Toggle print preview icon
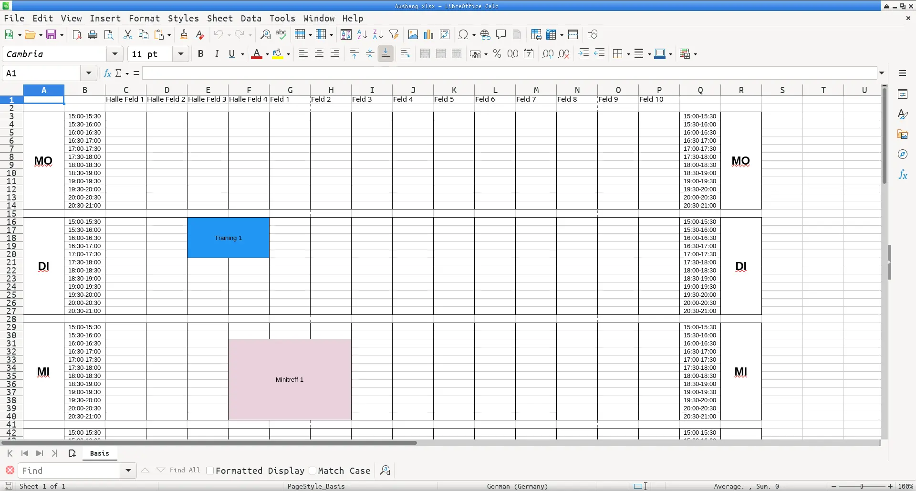 coord(109,34)
